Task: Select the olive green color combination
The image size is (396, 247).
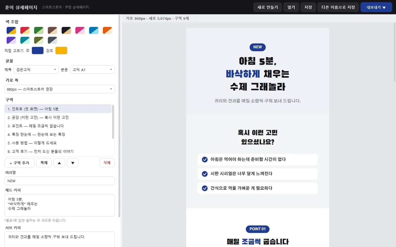Action: pos(39,40)
